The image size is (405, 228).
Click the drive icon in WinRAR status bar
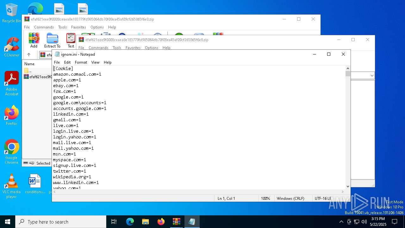(x=26, y=163)
